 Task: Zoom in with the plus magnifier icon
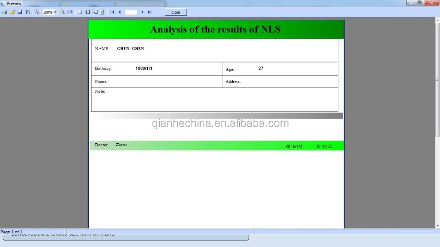[x=37, y=12]
